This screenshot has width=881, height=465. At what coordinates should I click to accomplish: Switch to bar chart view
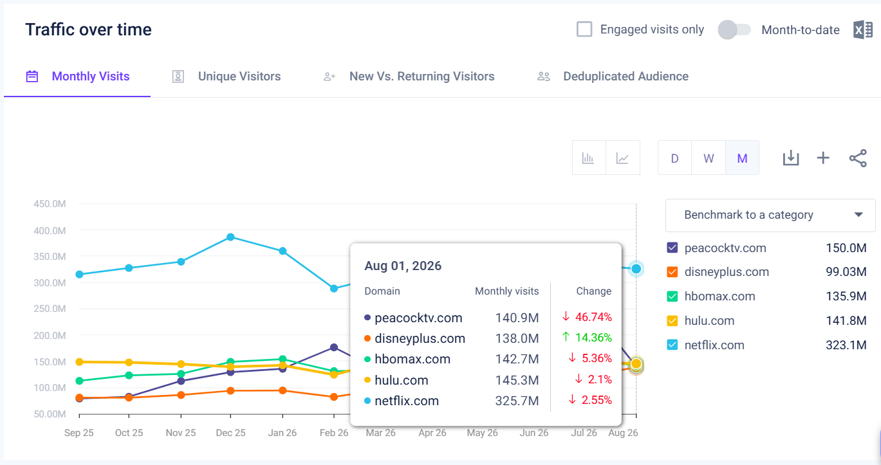point(589,158)
